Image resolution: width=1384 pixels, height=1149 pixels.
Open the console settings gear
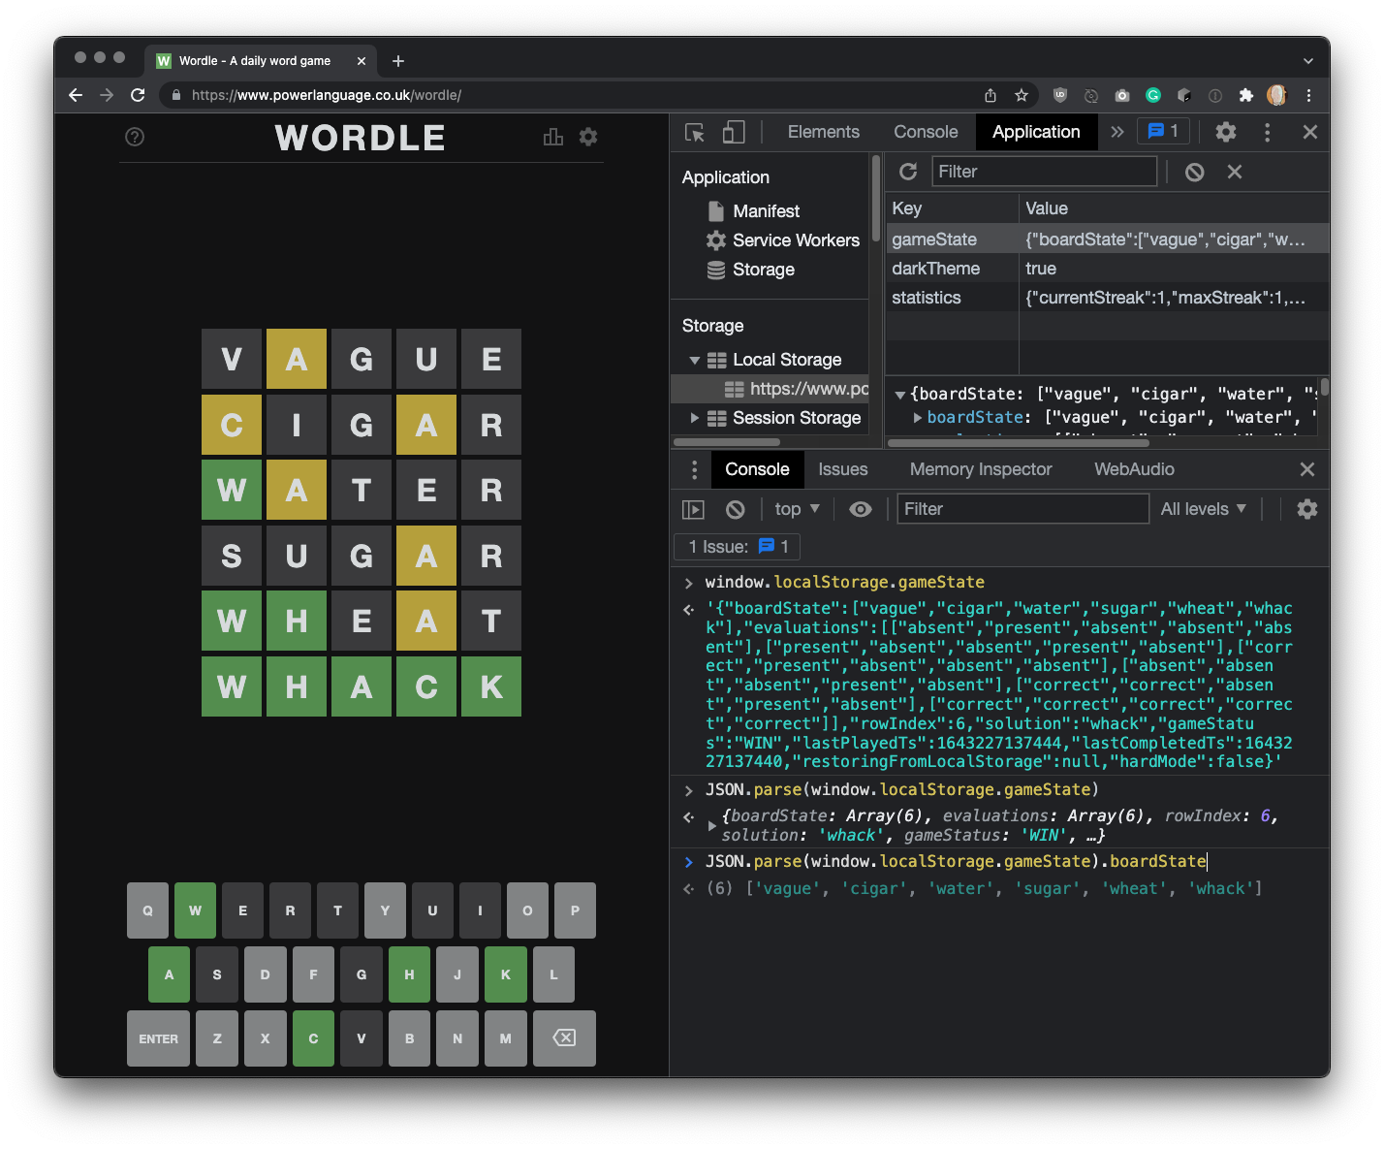click(x=1307, y=509)
